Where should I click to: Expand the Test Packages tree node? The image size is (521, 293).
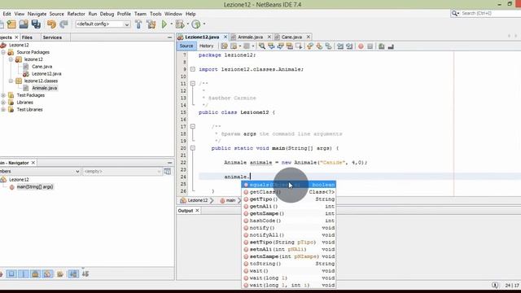click(x=3, y=95)
